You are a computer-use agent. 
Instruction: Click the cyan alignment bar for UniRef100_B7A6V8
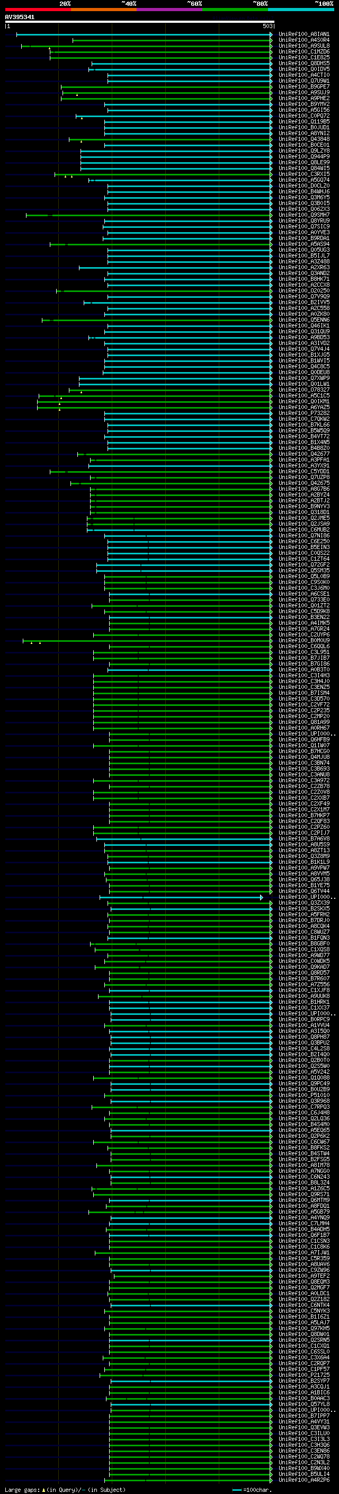pos(184,839)
